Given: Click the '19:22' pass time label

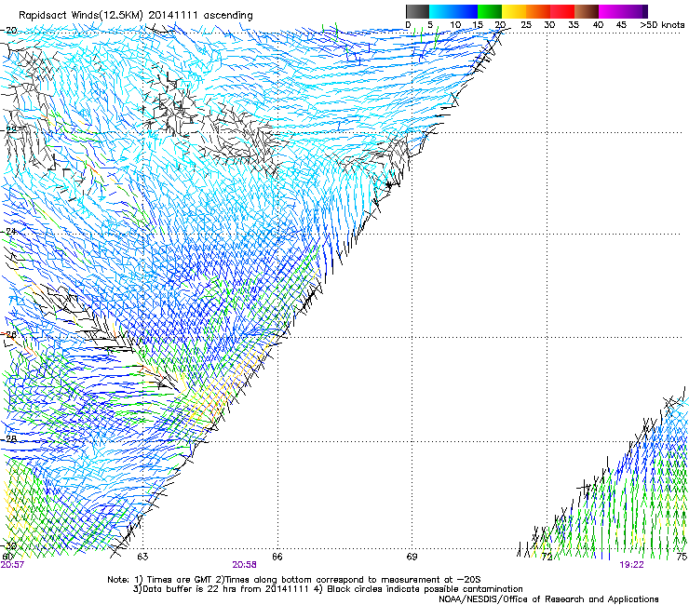Looking at the screenshot, I should [632, 565].
